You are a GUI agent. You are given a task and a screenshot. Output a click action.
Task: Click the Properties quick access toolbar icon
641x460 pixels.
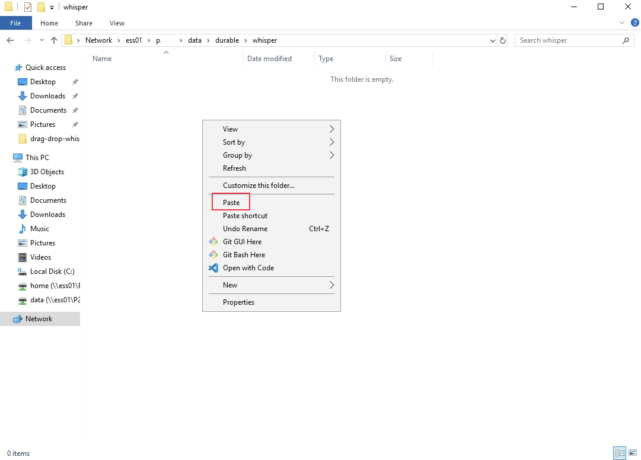[28, 7]
